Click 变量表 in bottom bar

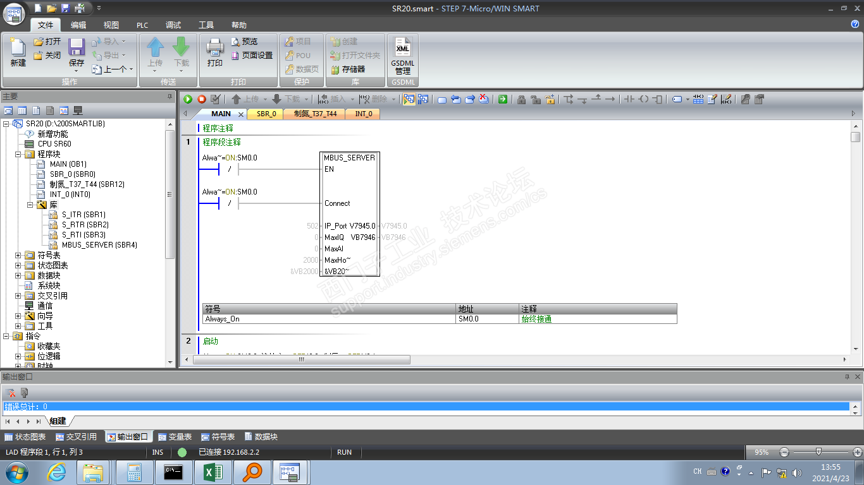(x=175, y=437)
